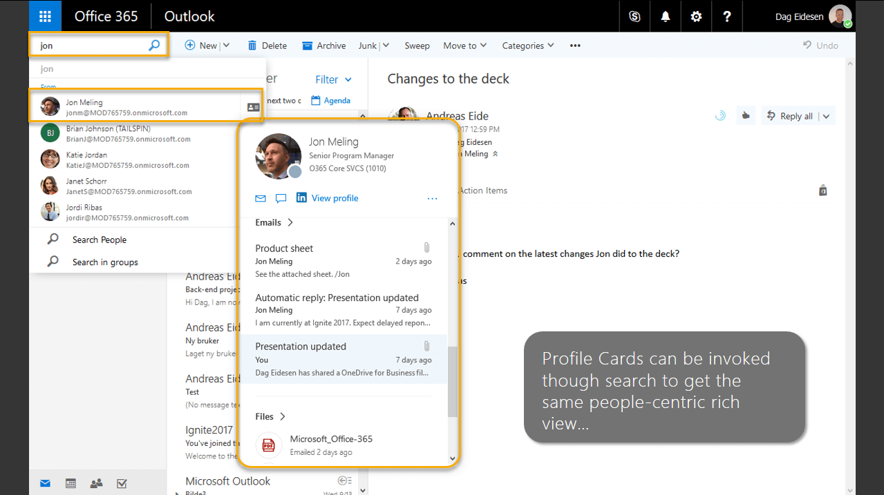Switch to the Tasks view icon
The width and height of the screenshot is (884, 495).
pos(122,483)
